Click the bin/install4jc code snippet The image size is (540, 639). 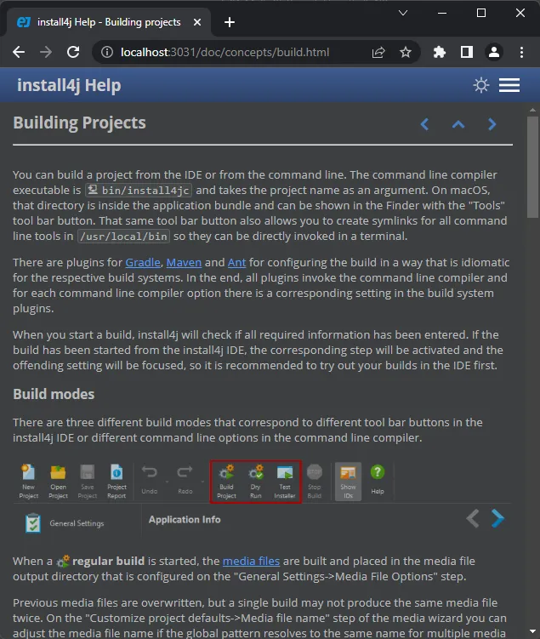tap(139, 191)
